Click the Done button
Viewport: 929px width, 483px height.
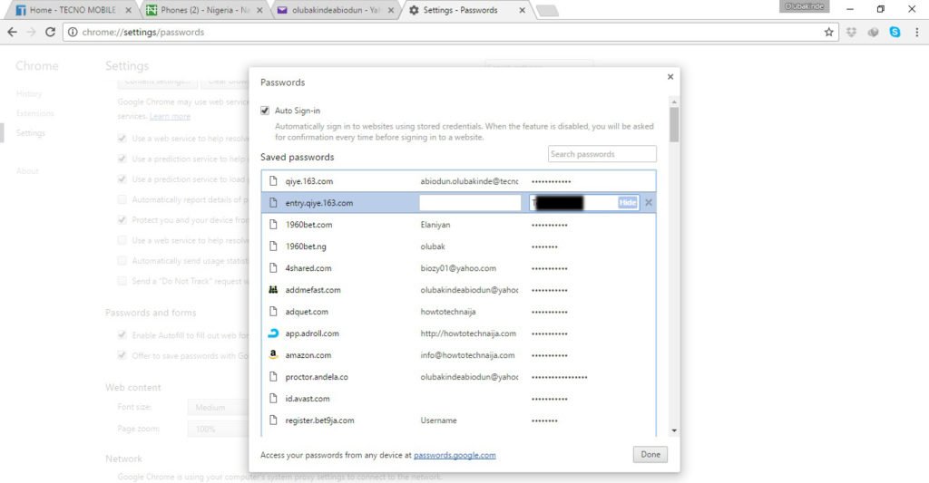650,455
